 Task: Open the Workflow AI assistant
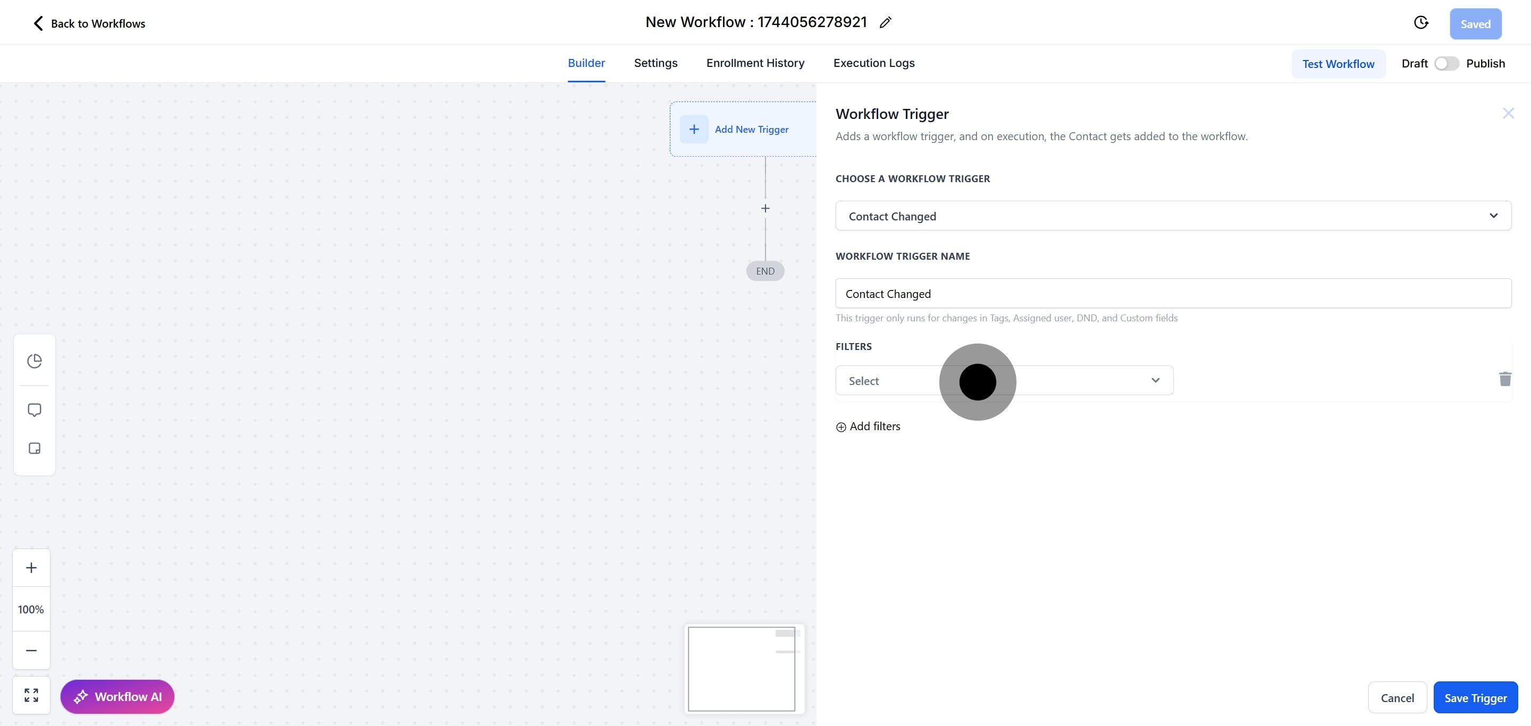[117, 696]
